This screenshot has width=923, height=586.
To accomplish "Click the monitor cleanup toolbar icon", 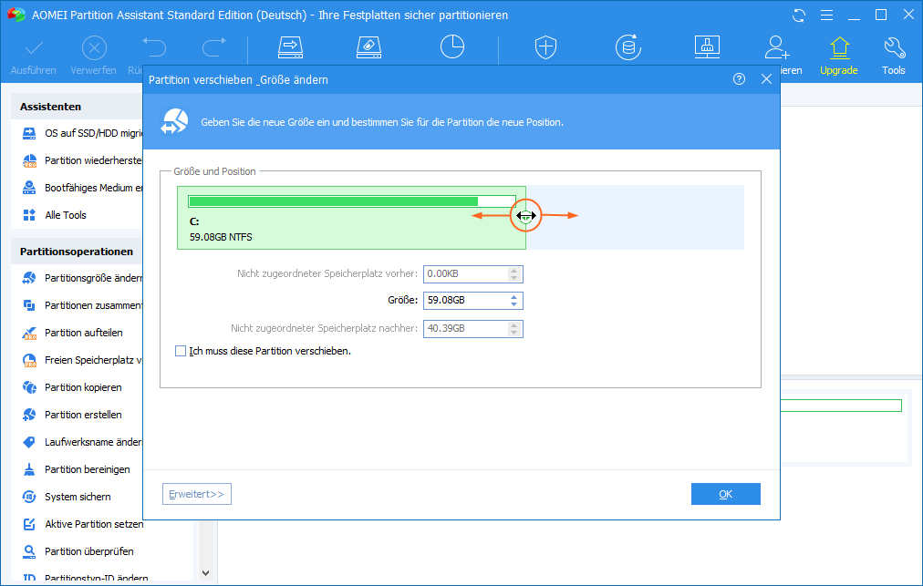I will pos(707,47).
